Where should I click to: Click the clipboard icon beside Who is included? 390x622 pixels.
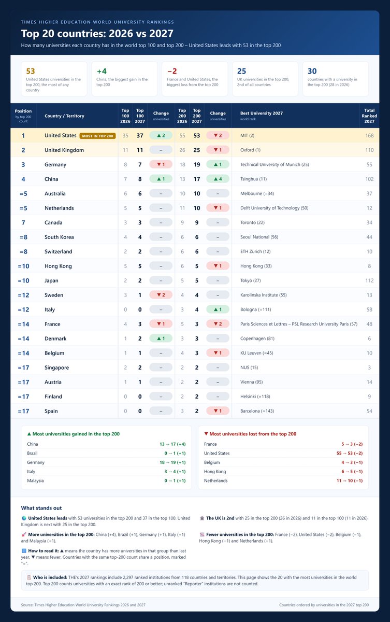30,576
